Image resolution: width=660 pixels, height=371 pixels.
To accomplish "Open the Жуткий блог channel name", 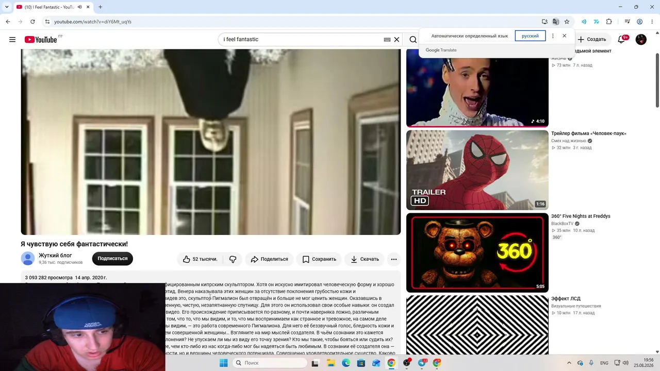I will [55, 256].
